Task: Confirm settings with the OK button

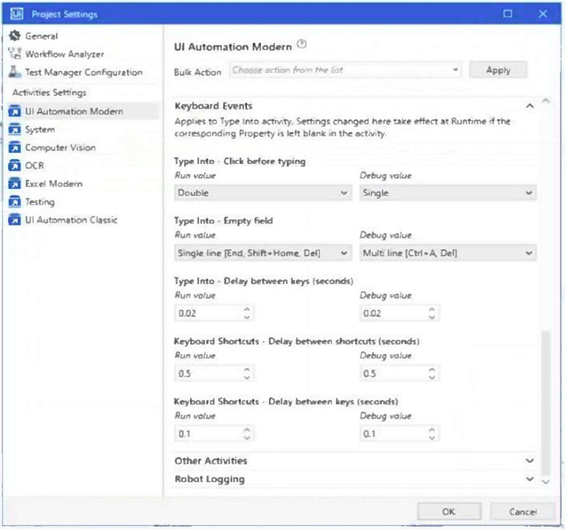Action: (x=449, y=512)
